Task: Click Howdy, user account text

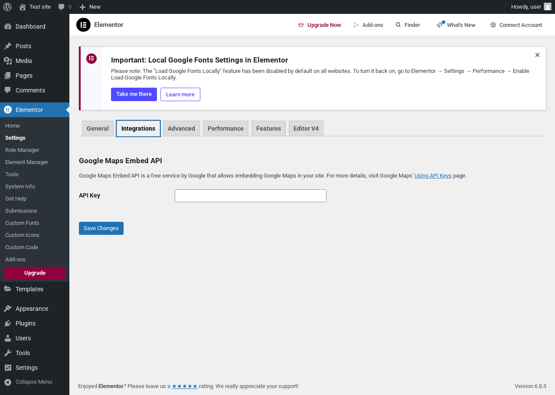Action: [526, 7]
